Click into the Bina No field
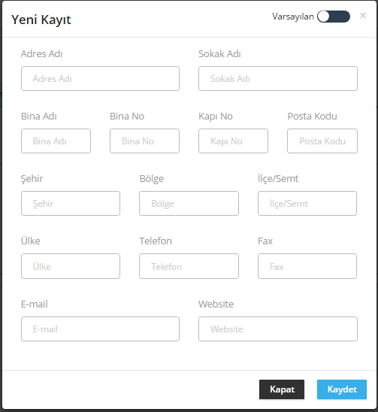378x412 pixels. 144,141
